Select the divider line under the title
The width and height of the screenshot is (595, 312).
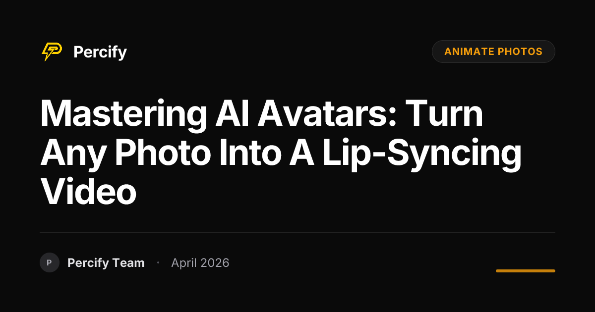[x=297, y=232]
